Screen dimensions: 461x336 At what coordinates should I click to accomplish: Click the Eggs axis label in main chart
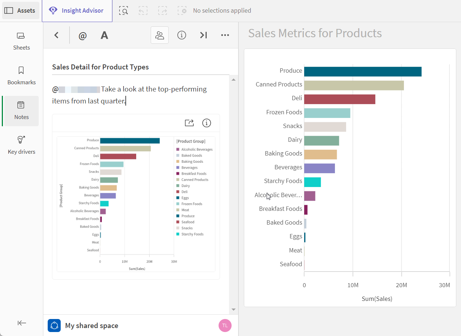[x=296, y=237]
